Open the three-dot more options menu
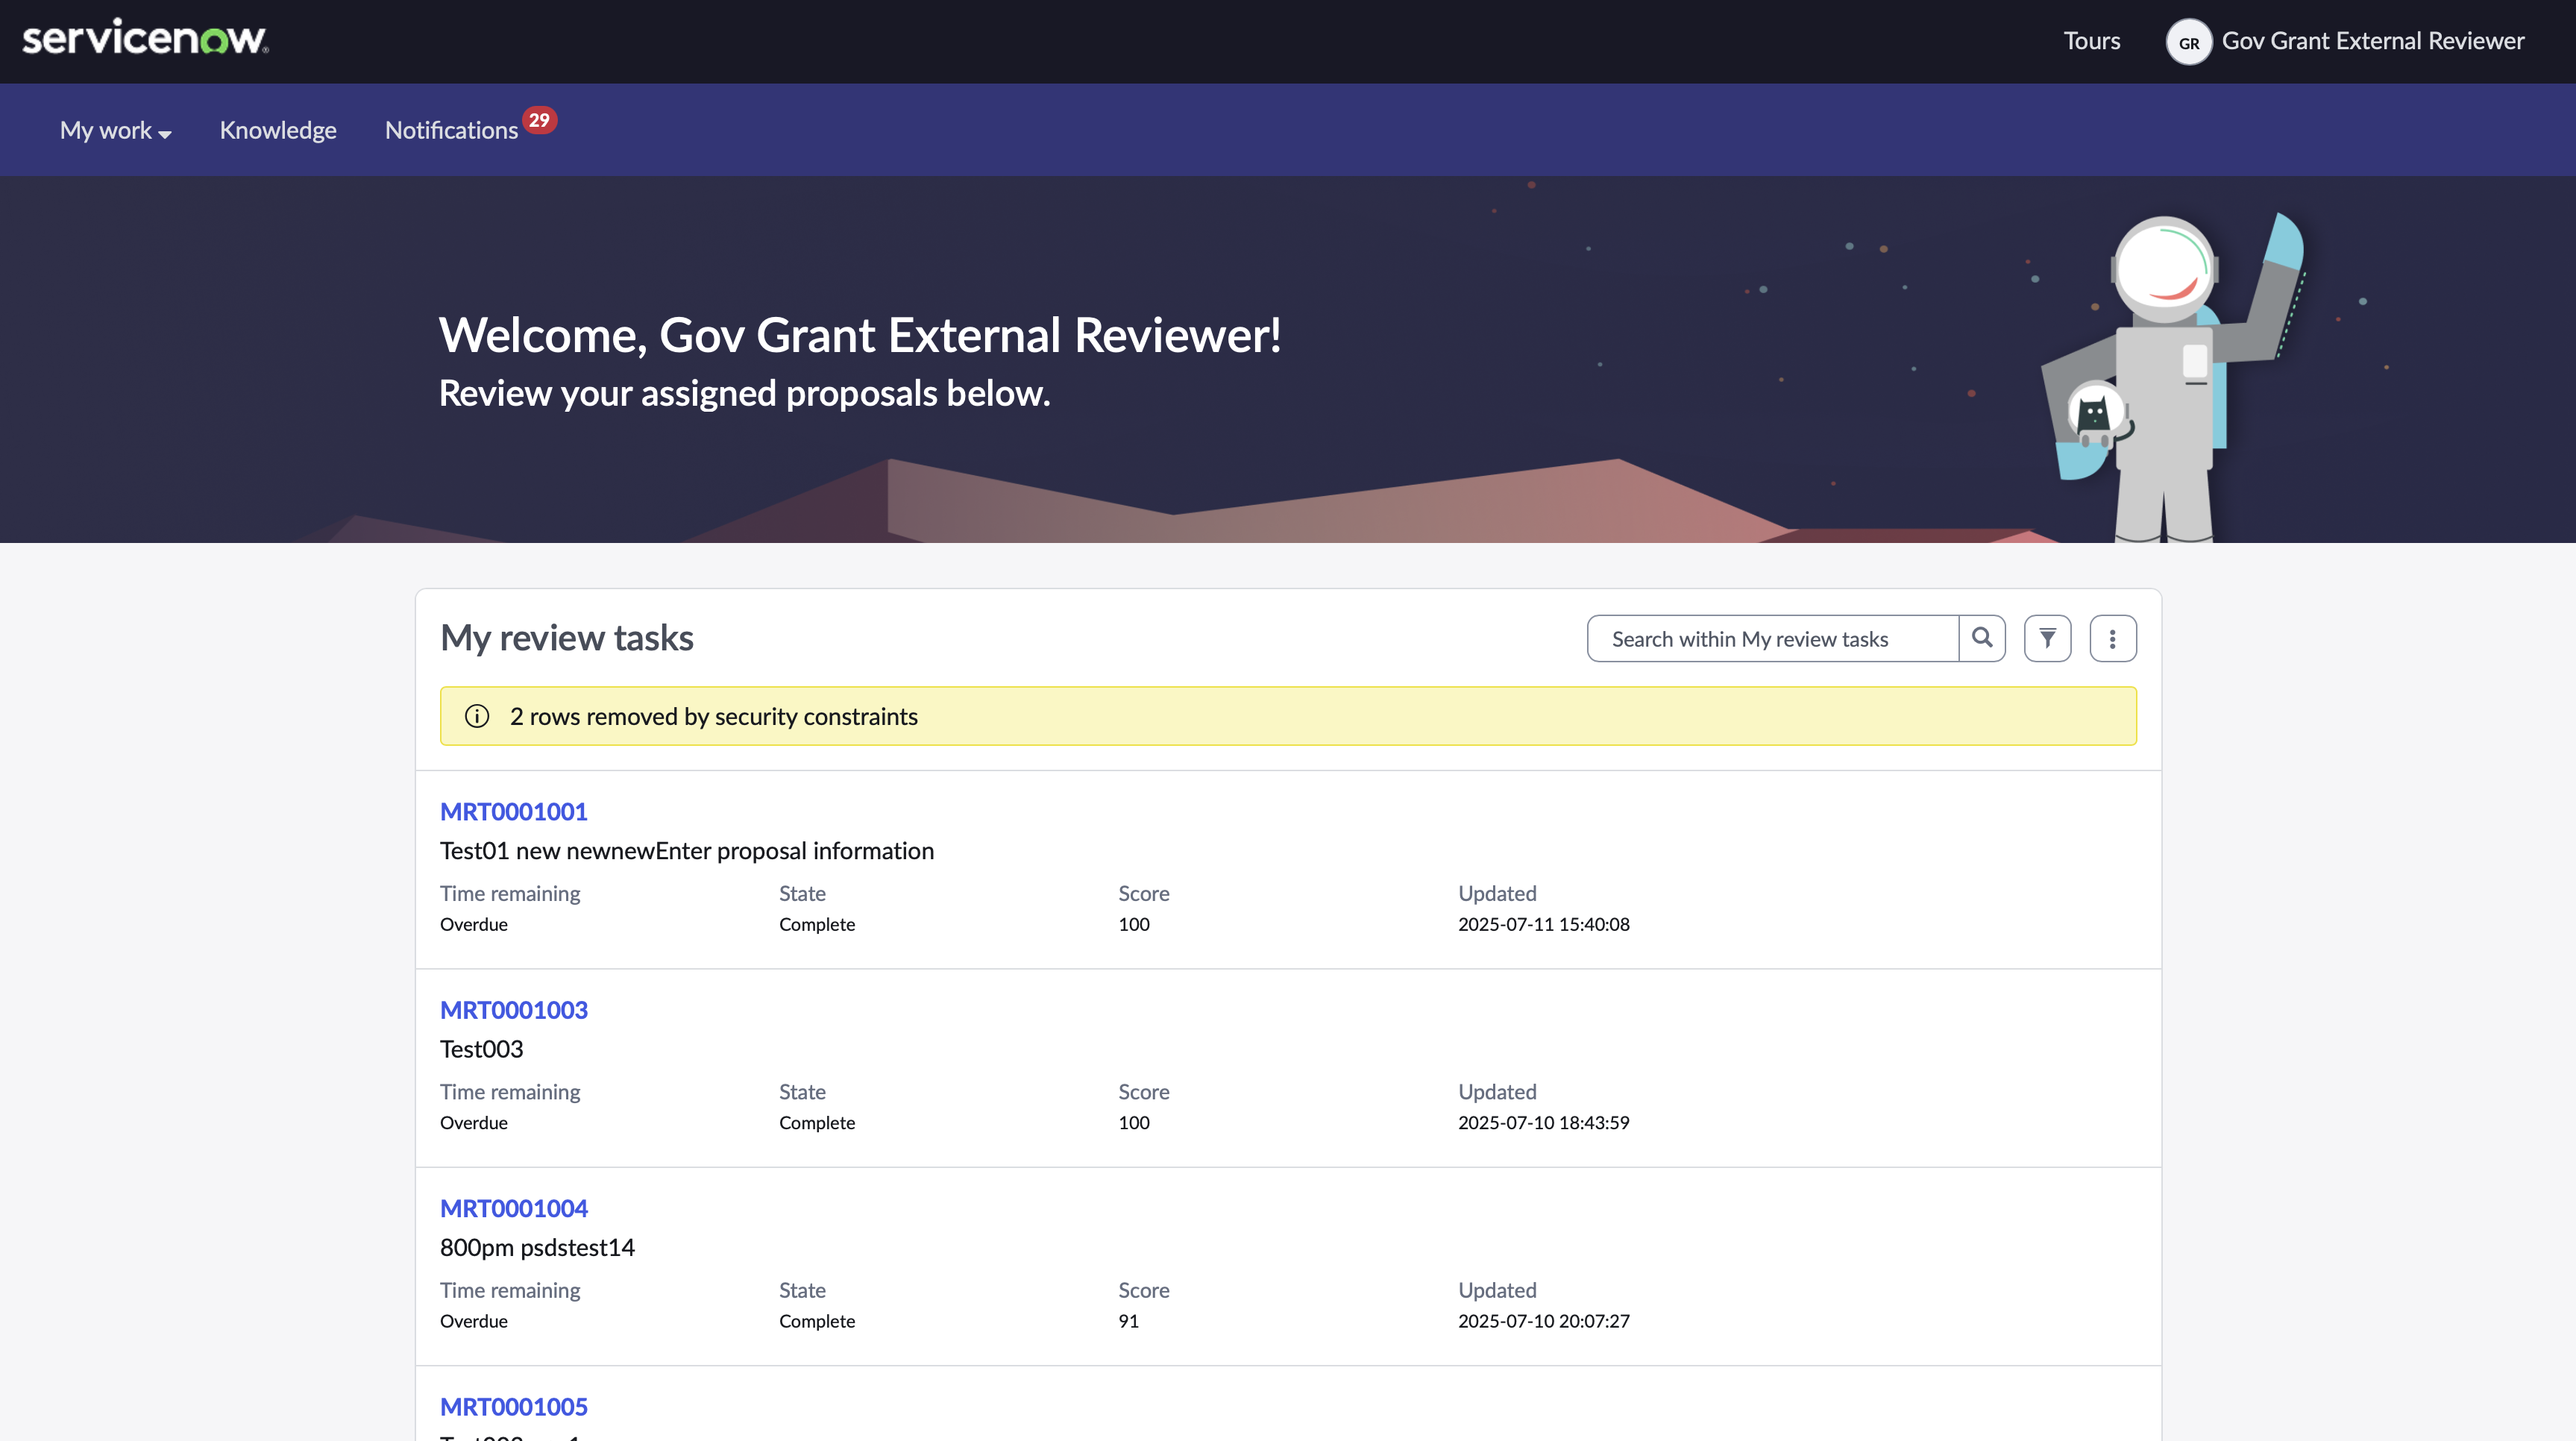 pyautogui.click(x=2113, y=638)
